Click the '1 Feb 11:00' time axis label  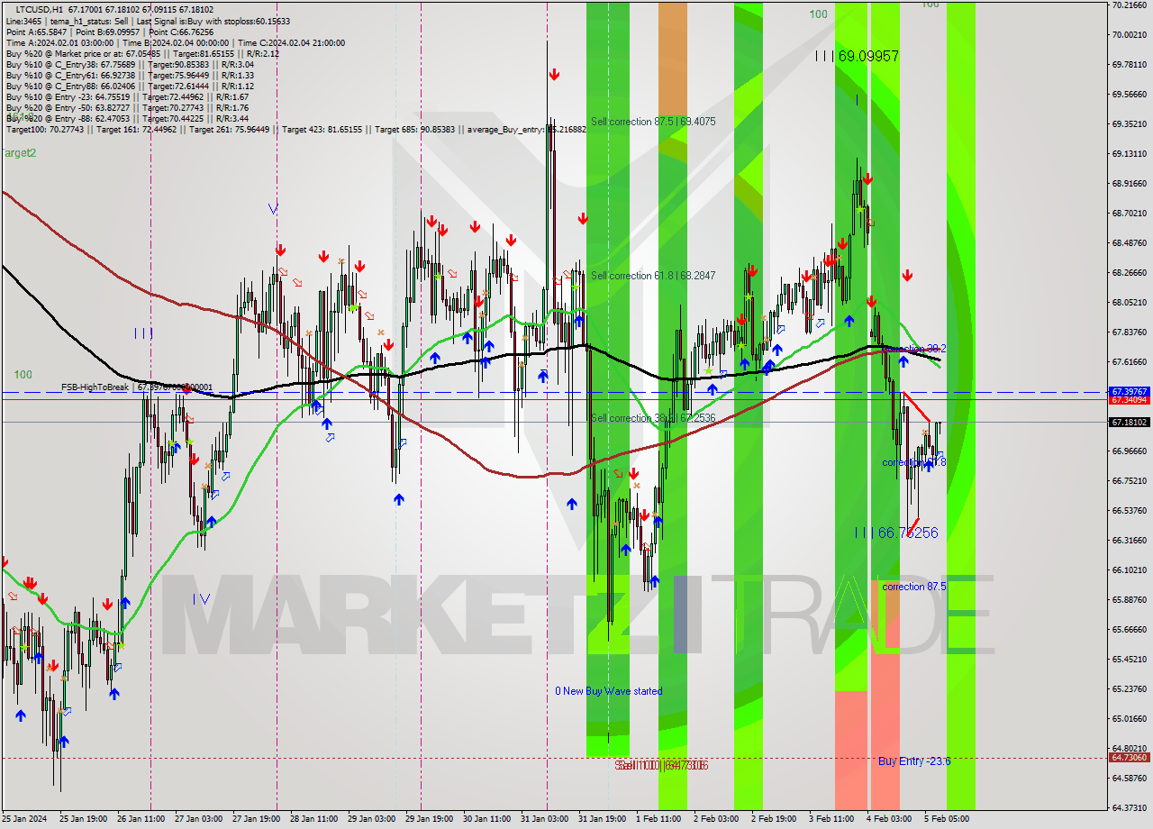(x=658, y=819)
